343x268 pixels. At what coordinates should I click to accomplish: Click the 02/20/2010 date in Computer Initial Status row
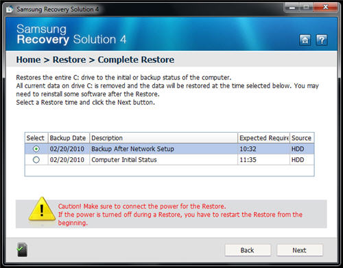coord(67,160)
